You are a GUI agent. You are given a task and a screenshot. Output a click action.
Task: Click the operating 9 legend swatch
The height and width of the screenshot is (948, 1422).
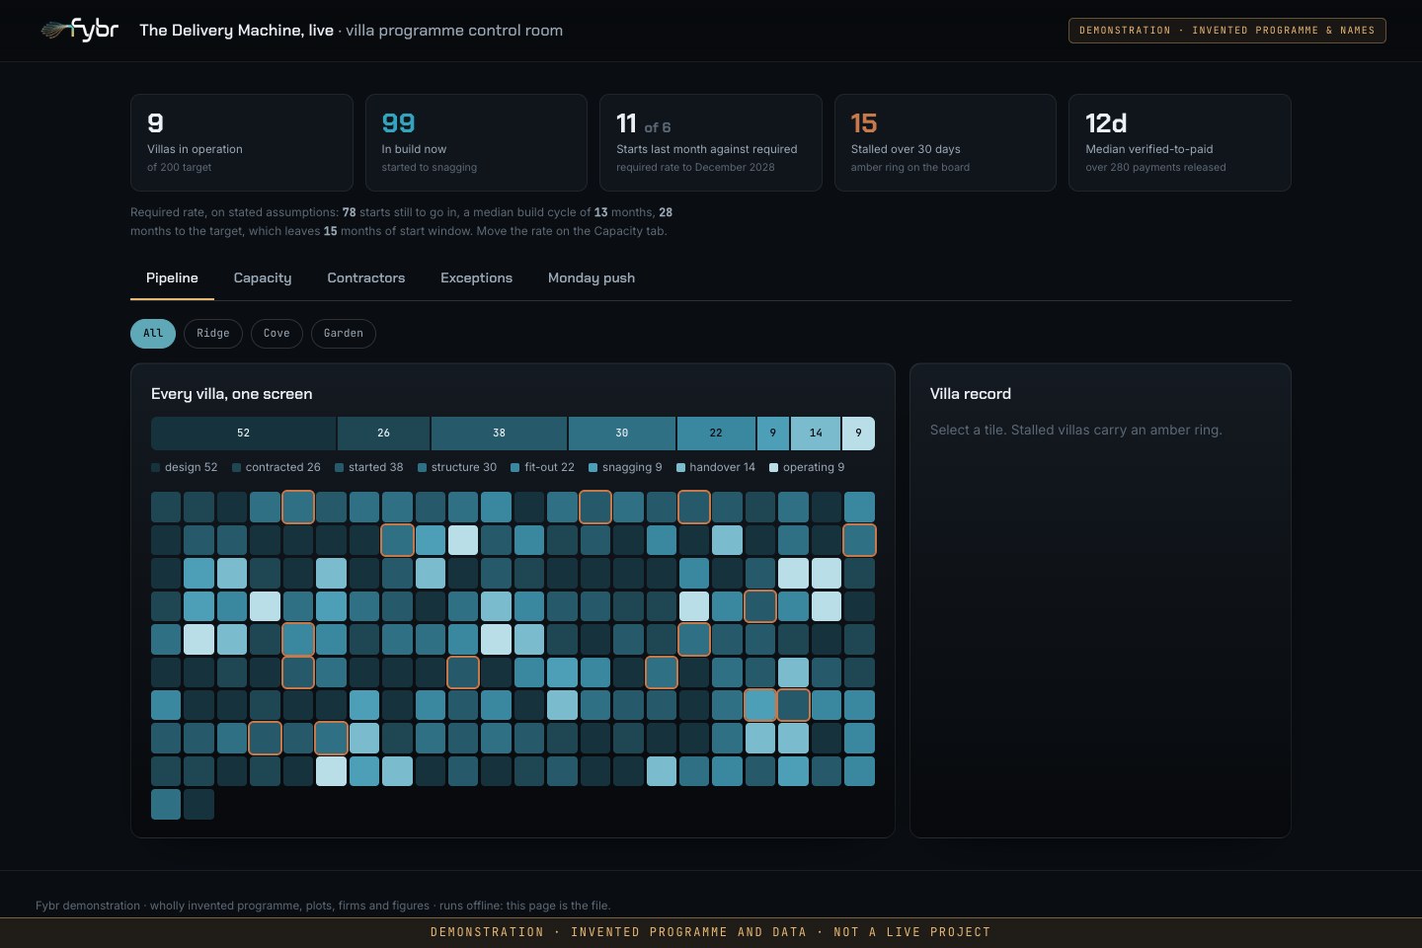tap(774, 468)
